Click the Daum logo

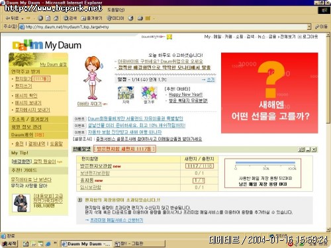pos(27,45)
